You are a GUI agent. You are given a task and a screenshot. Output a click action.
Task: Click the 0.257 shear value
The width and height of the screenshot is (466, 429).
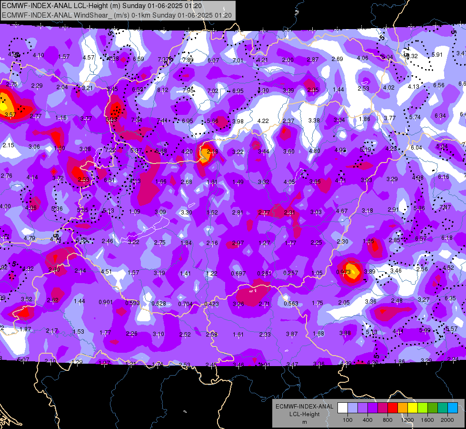pyautogui.click(x=291, y=273)
